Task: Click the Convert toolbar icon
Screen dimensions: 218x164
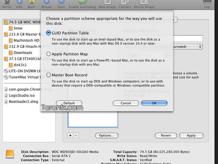Action: (125, 2)
